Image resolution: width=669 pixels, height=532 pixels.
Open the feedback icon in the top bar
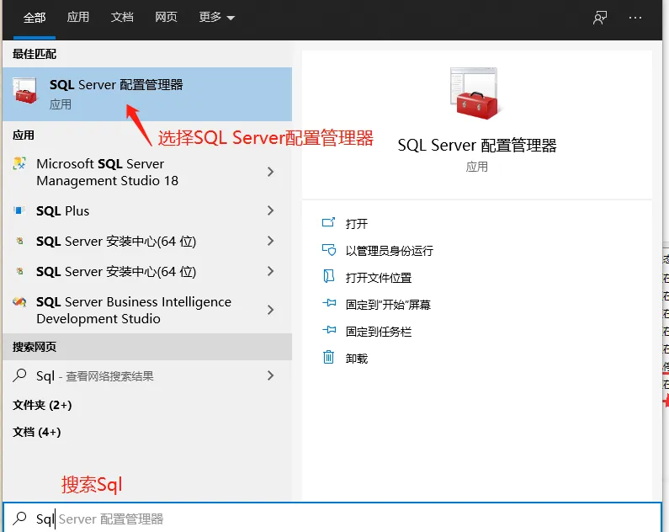(600, 18)
